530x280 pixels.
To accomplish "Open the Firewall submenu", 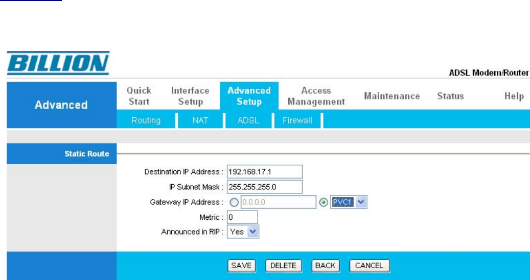I will (x=297, y=120).
